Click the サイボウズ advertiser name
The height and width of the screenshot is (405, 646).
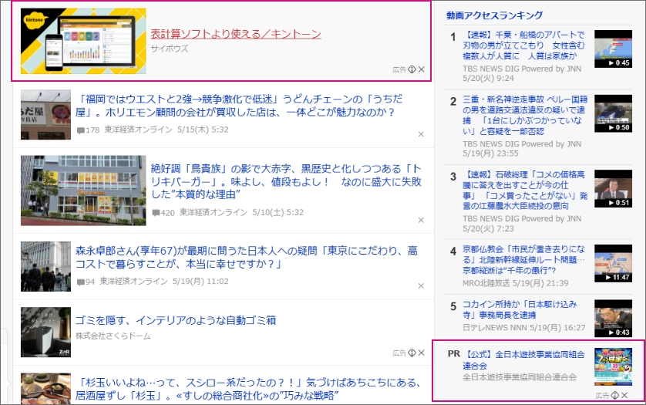click(x=170, y=49)
